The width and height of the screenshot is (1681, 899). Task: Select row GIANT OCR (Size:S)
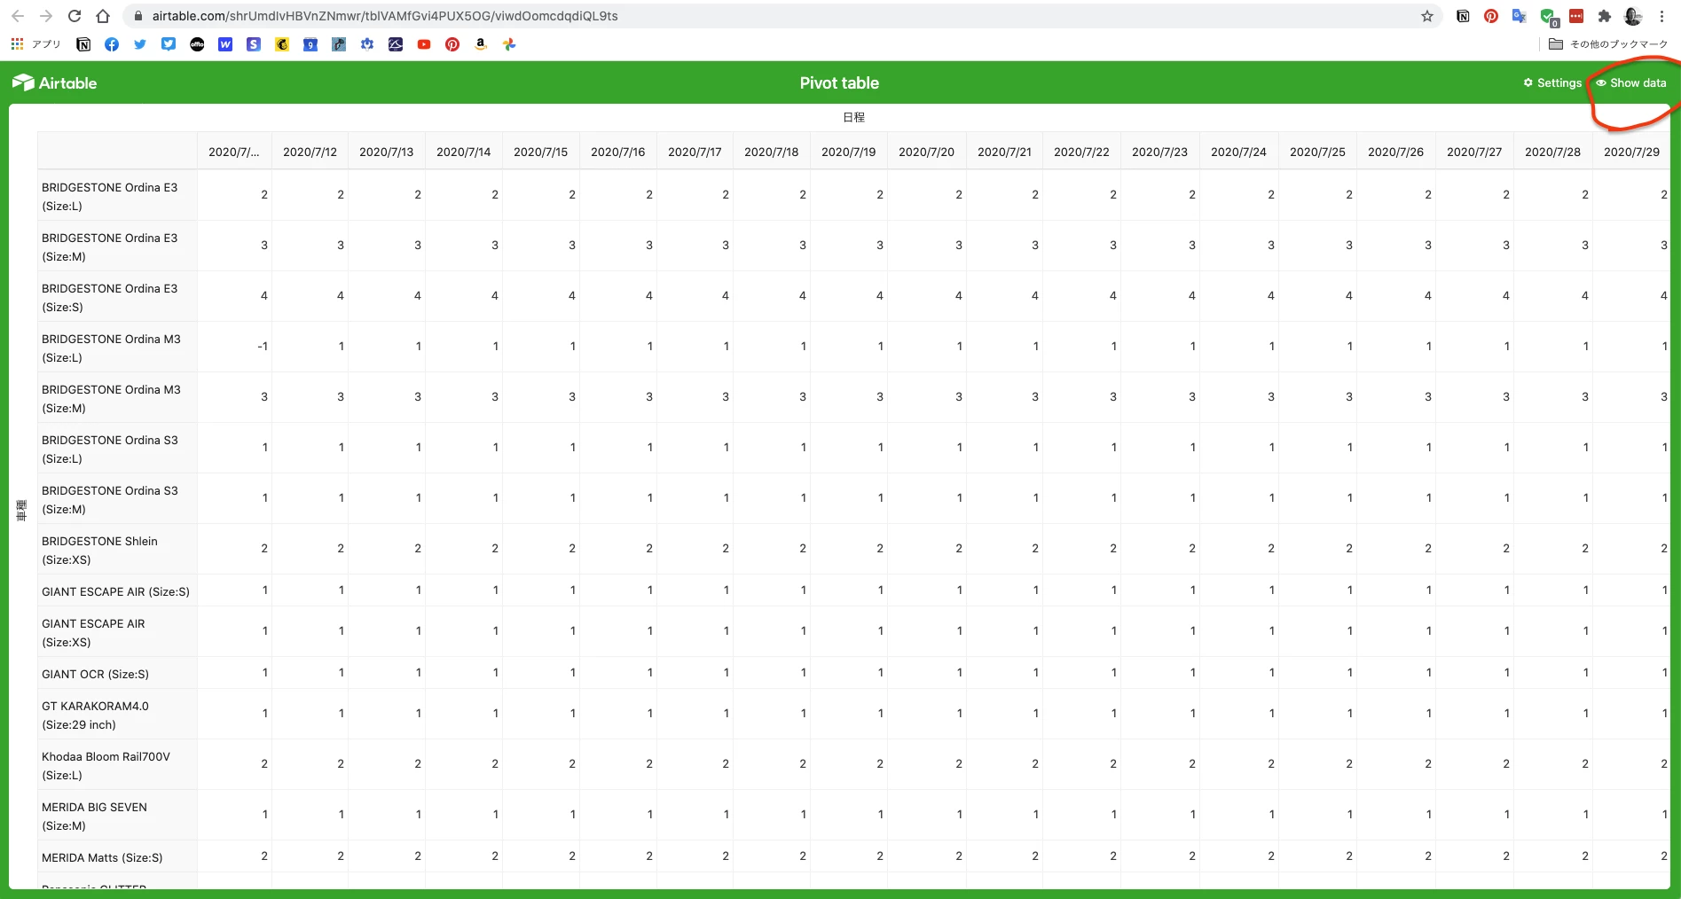click(117, 674)
